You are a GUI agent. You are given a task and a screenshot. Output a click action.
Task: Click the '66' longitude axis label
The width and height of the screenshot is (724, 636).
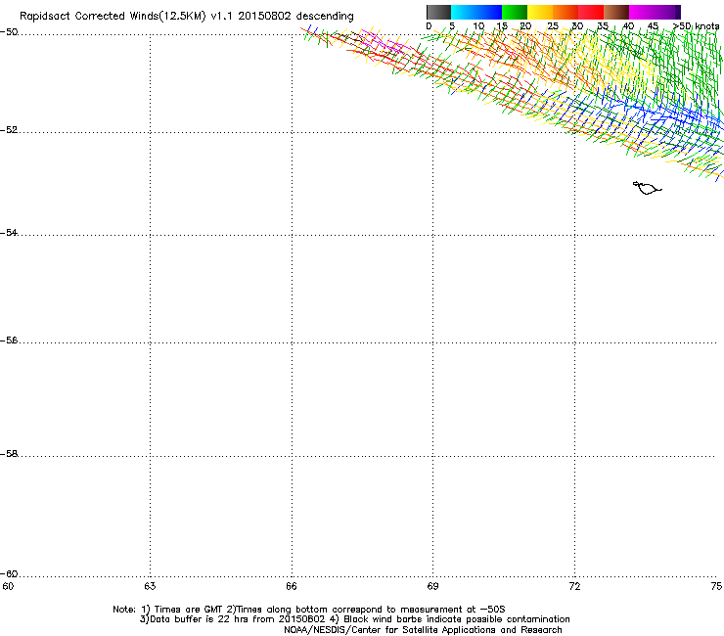click(x=292, y=586)
